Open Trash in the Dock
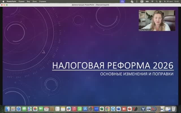 173,109
